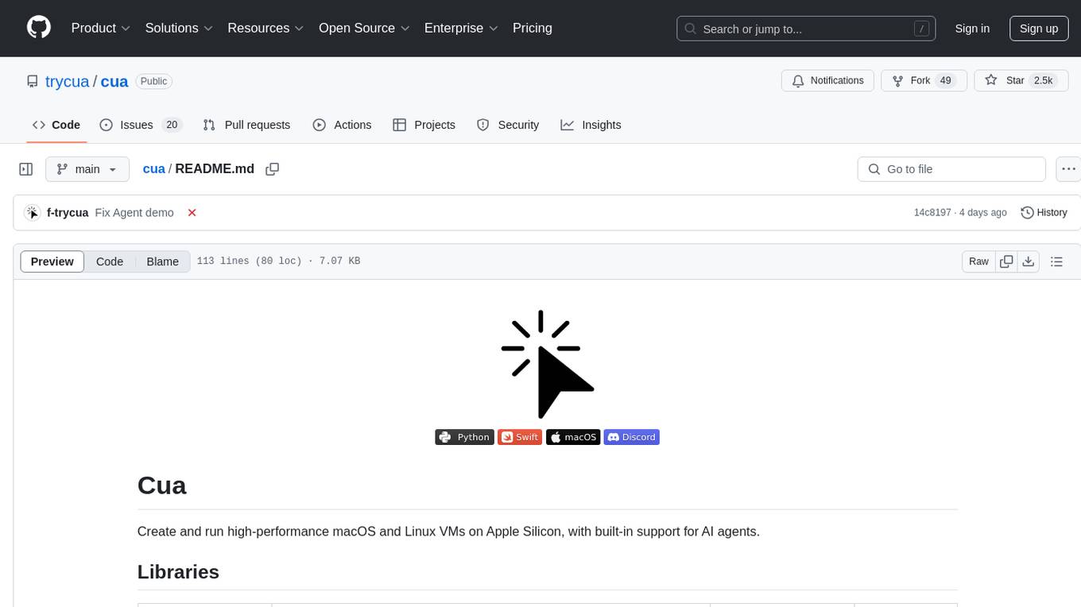Image resolution: width=1081 pixels, height=607 pixels.
Task: Click the f-trycua author avatar
Action: click(33, 213)
